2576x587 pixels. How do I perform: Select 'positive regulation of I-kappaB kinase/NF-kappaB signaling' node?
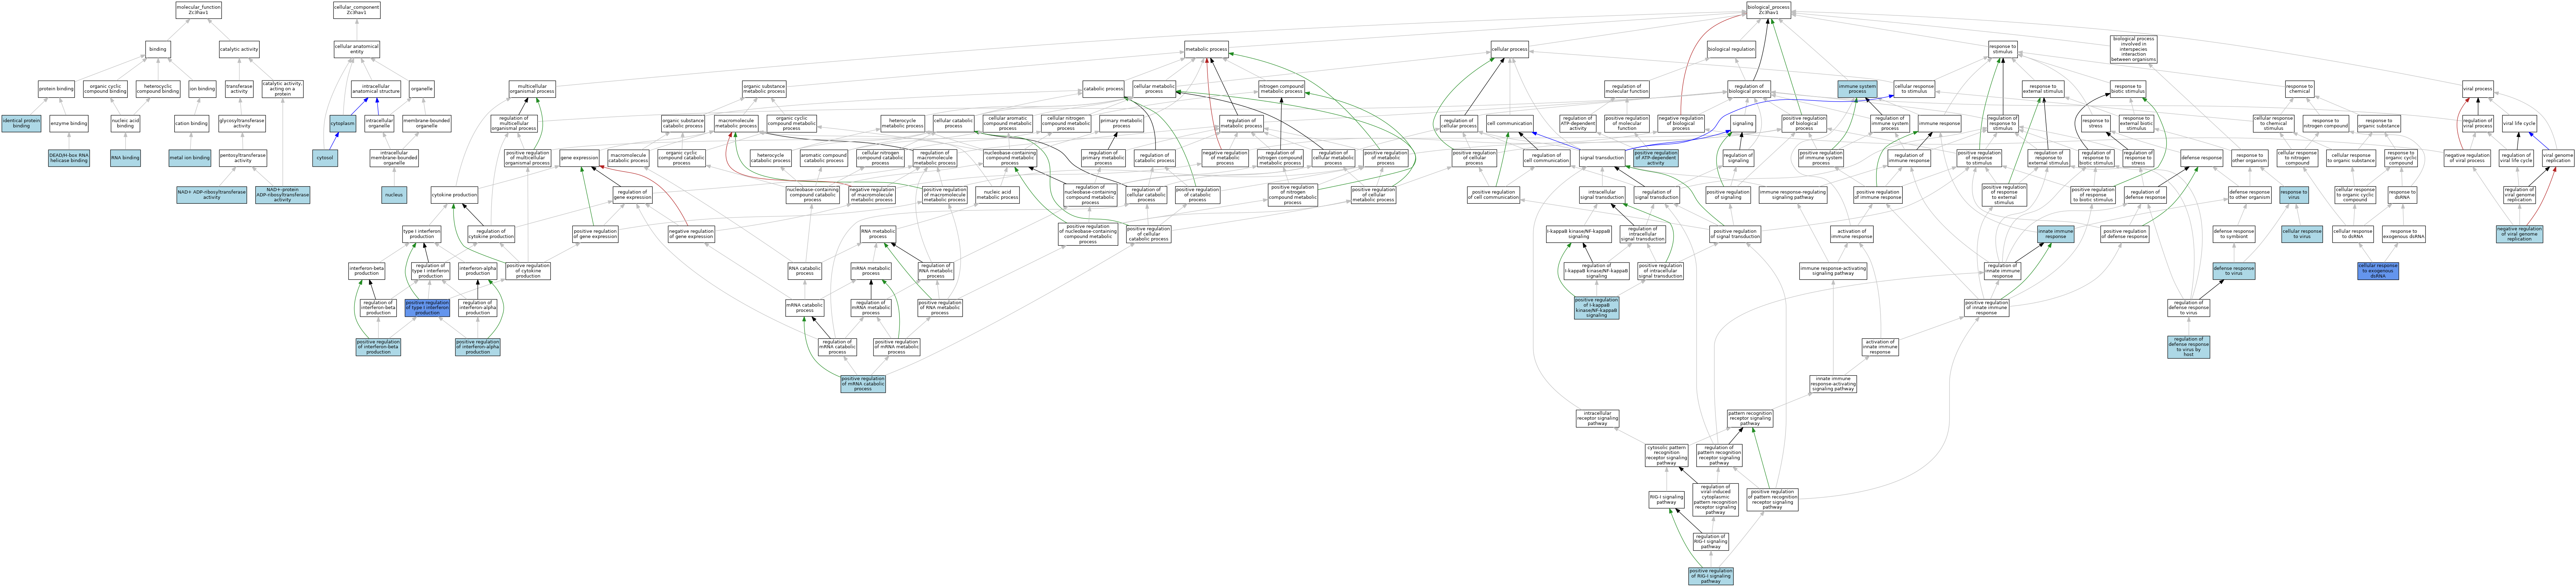1597,308
